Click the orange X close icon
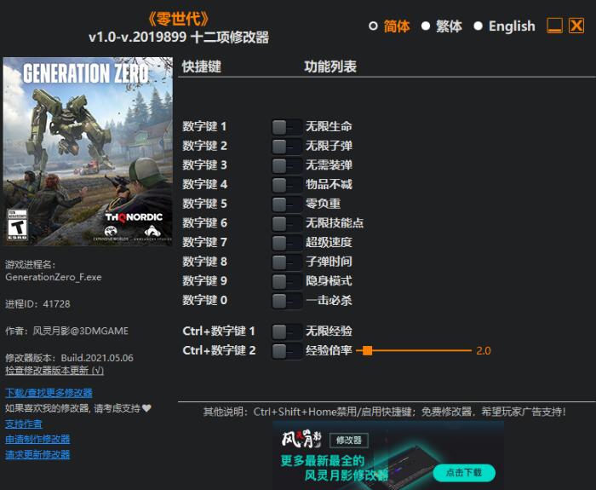Image resolution: width=596 pixels, height=490 pixels. click(576, 26)
